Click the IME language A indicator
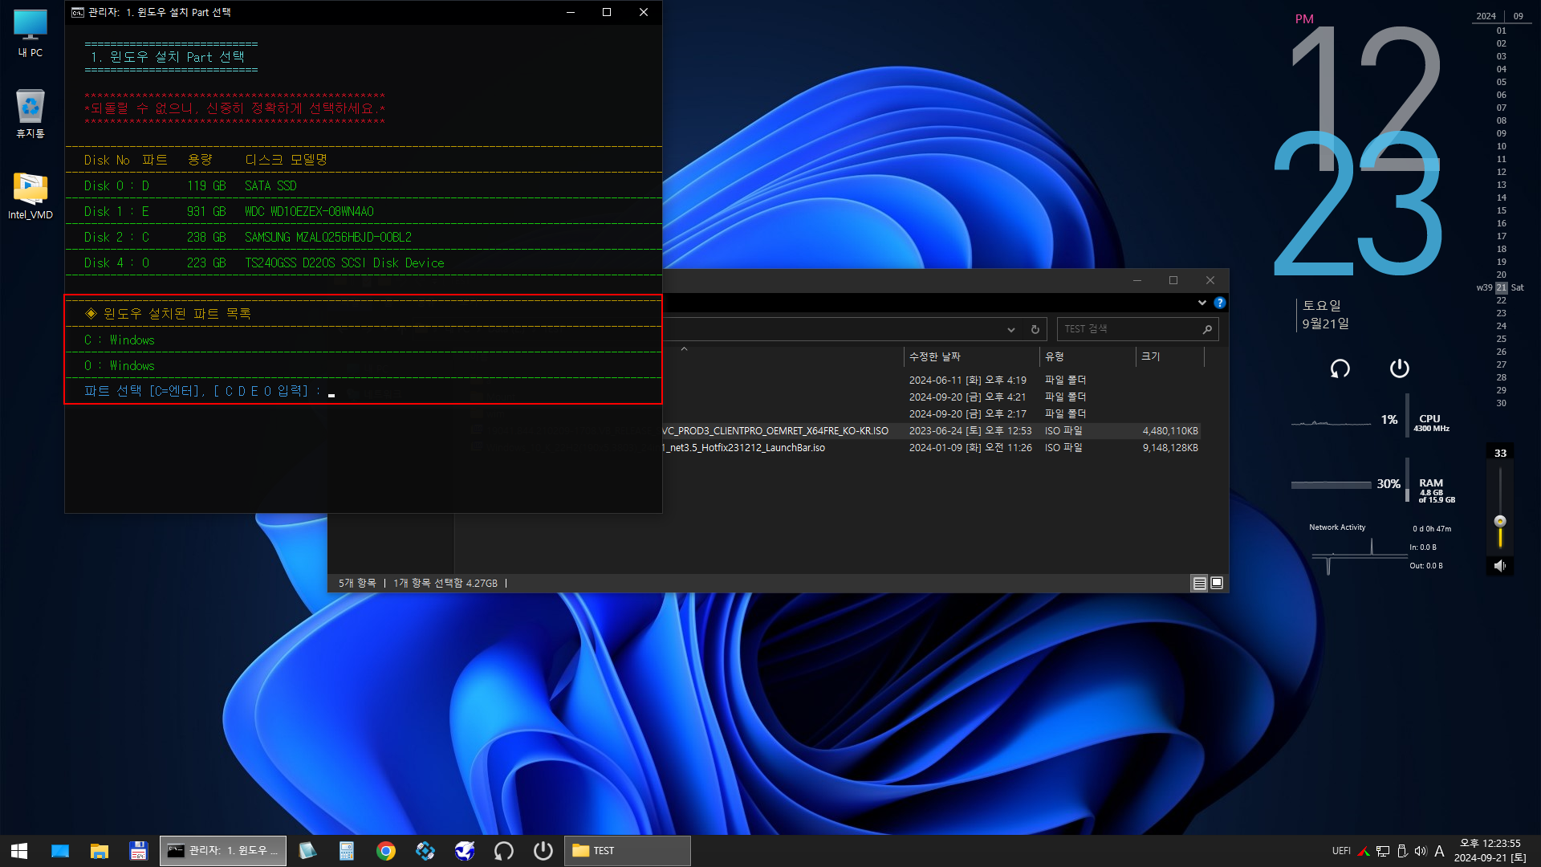The image size is (1541, 867). [x=1439, y=851]
